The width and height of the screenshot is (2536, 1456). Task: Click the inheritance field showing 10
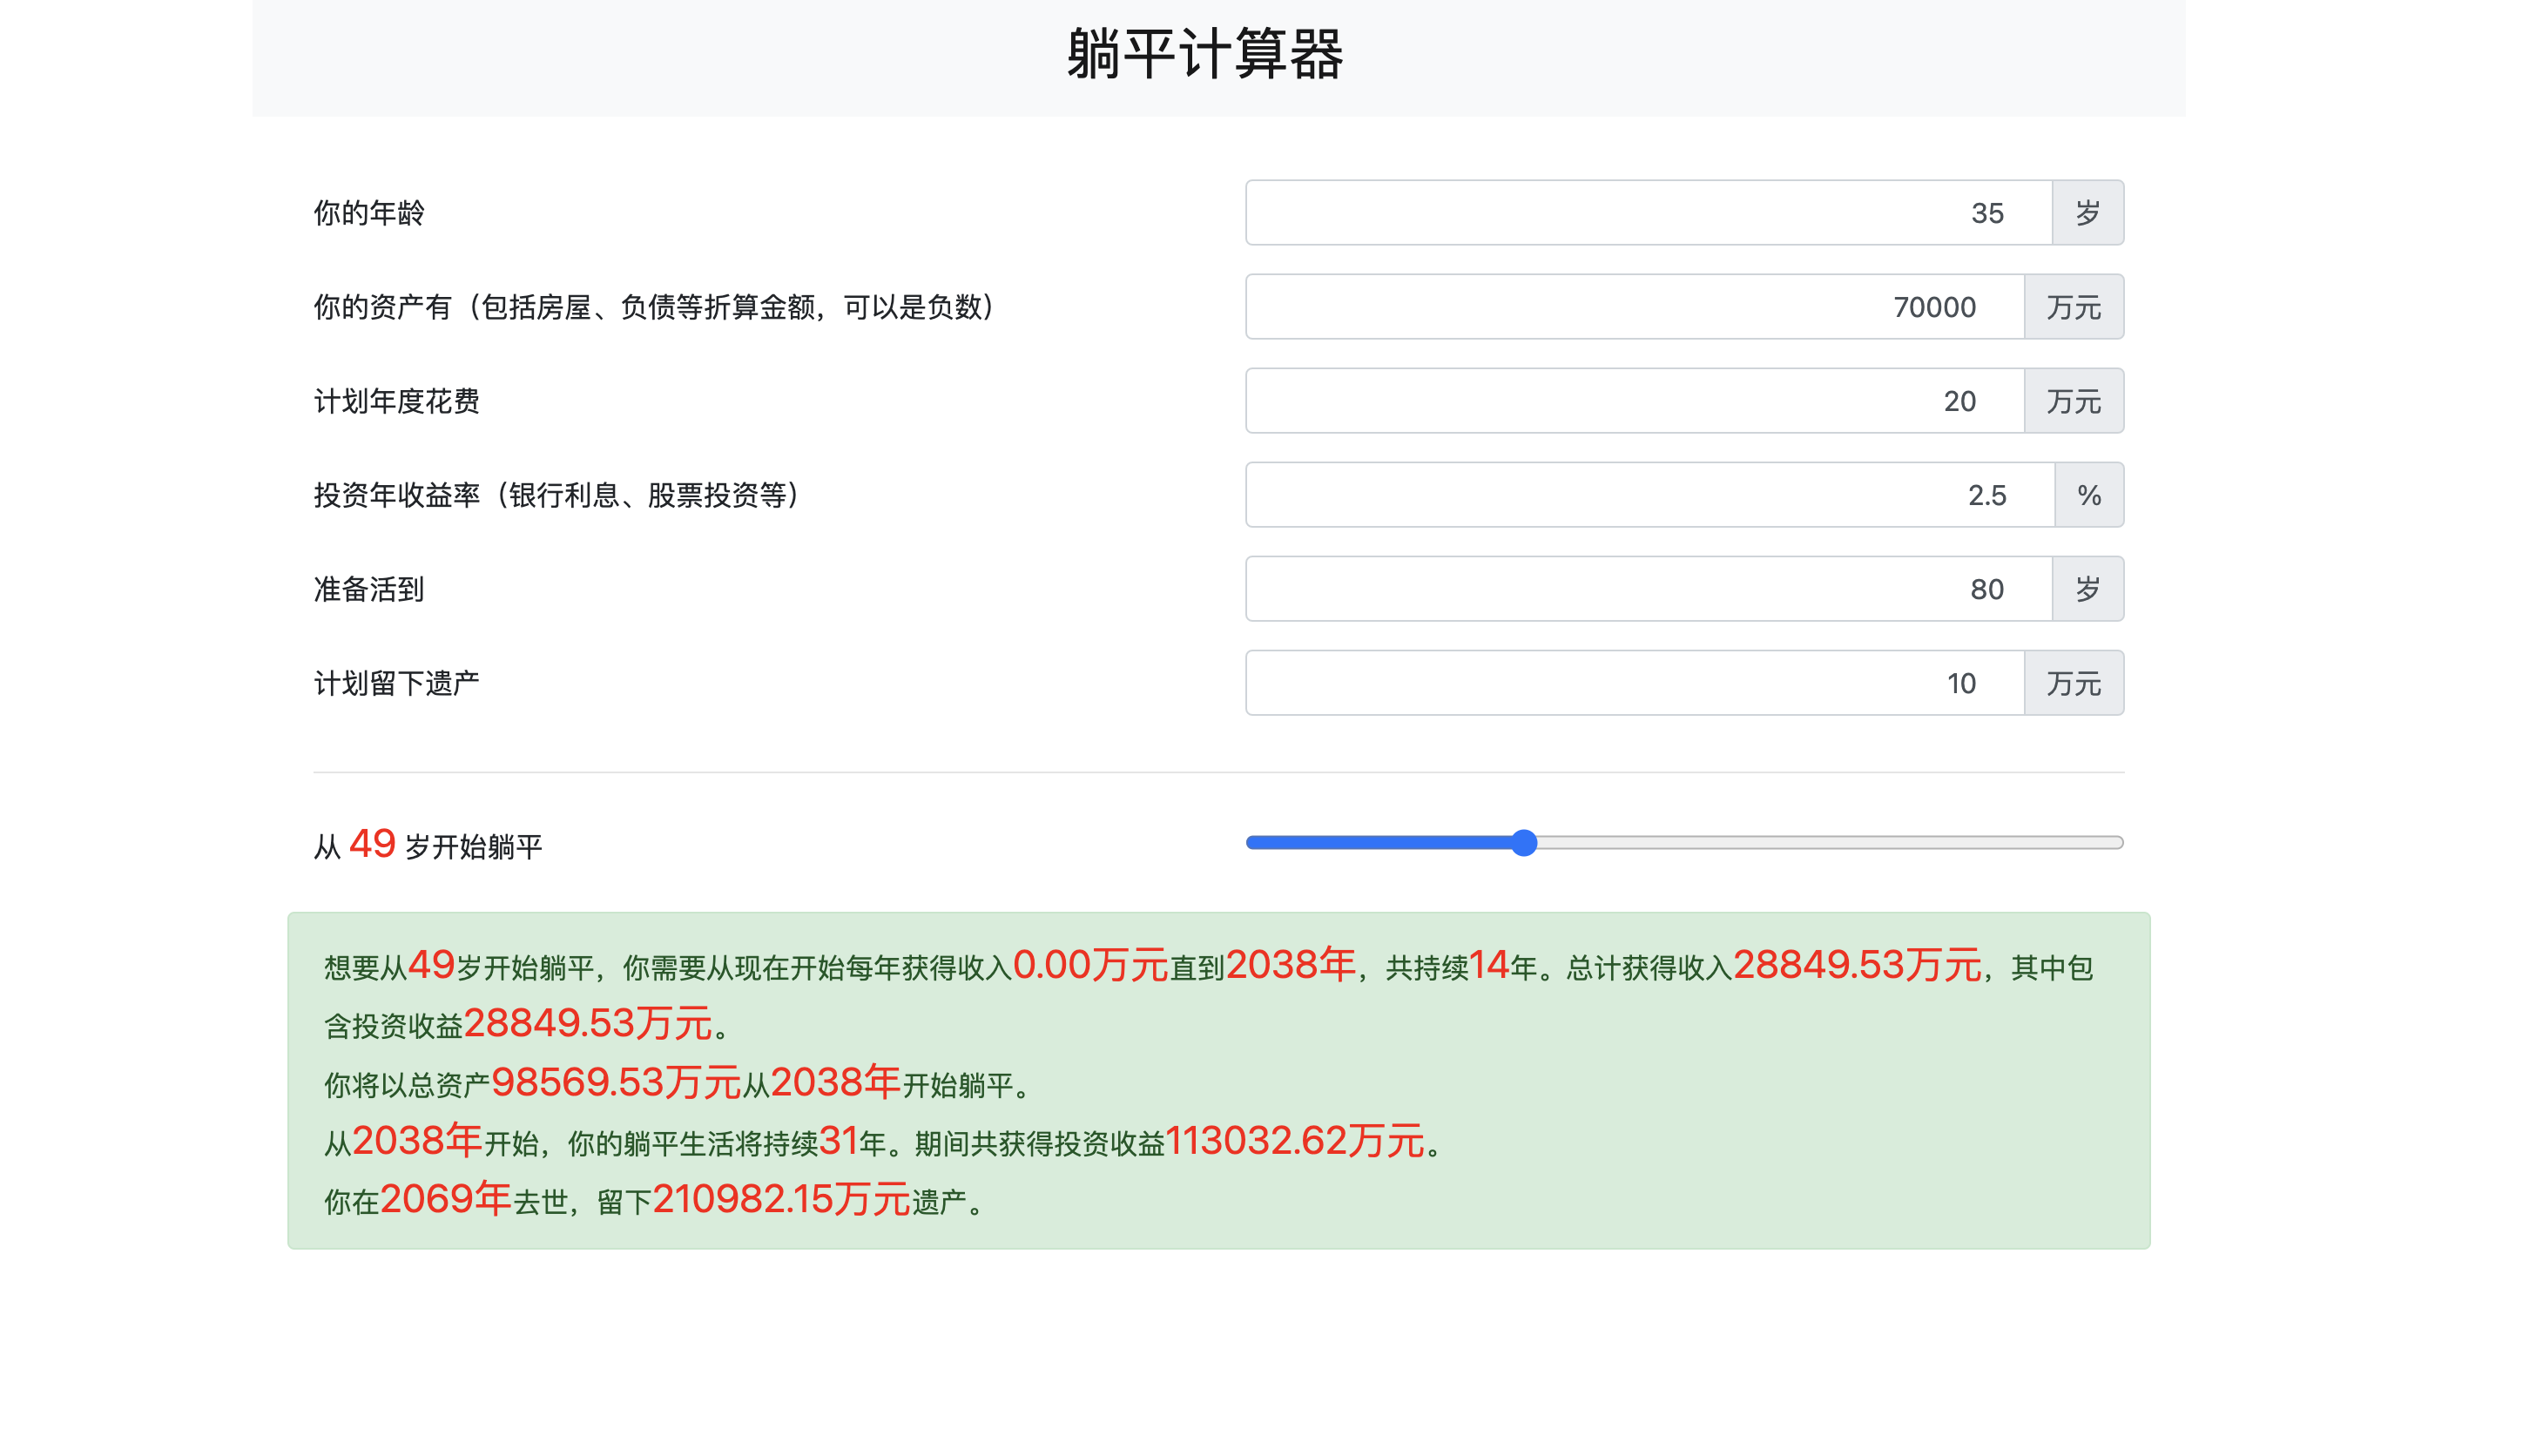(1634, 682)
